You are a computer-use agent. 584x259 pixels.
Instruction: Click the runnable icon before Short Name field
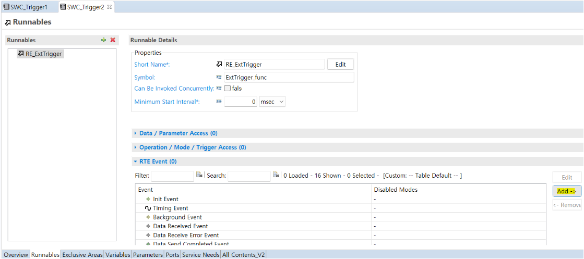tap(219, 64)
